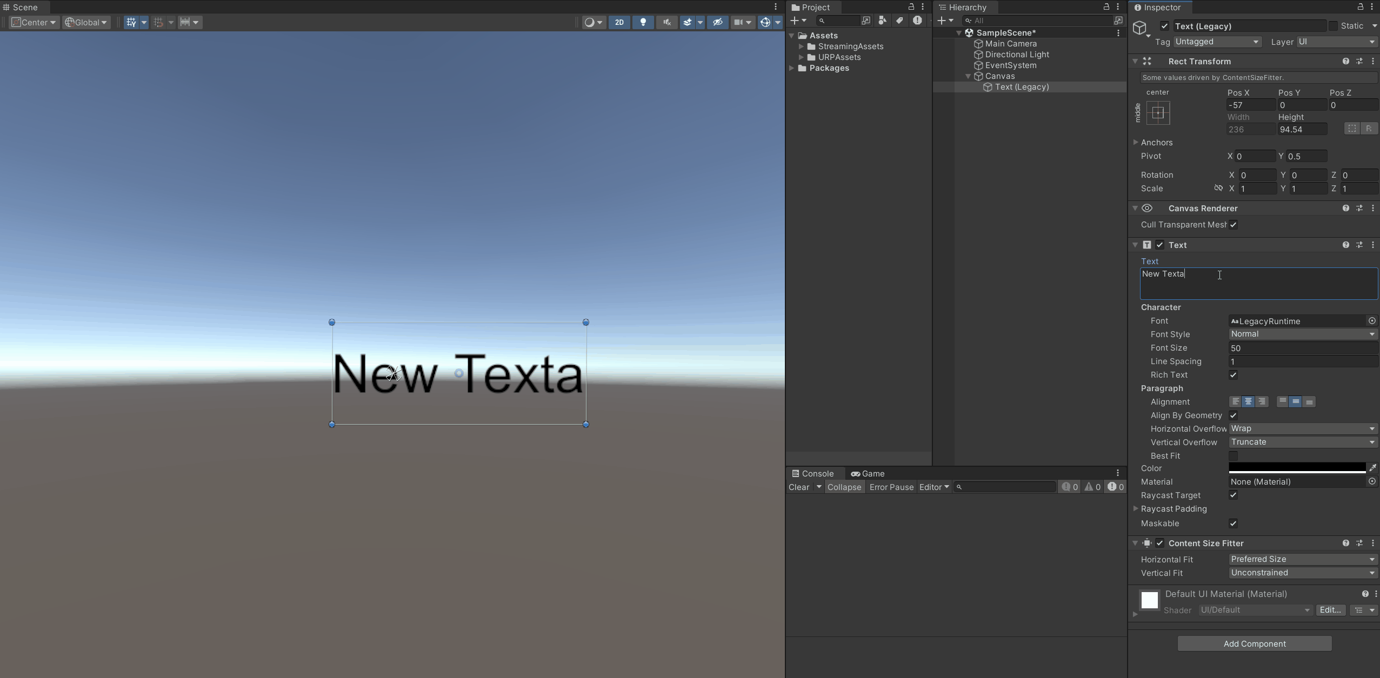Screen dimensions: 1380x678
Task: Open SampleScene three-dot options menu
Action: point(1118,33)
